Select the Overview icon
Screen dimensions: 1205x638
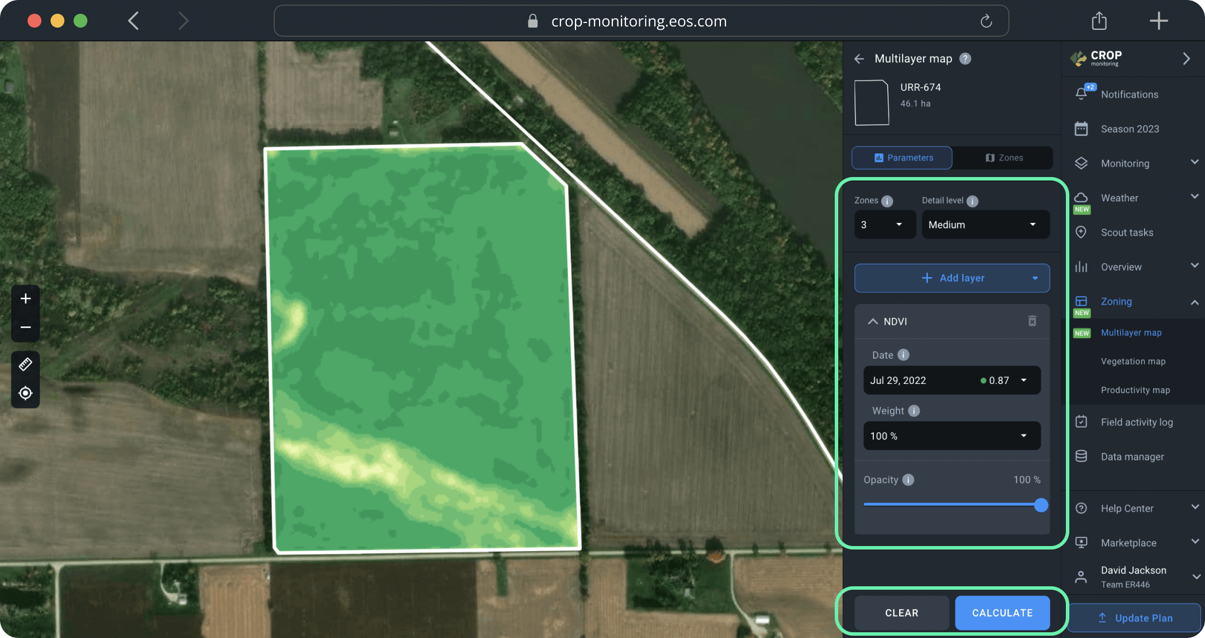(1081, 267)
